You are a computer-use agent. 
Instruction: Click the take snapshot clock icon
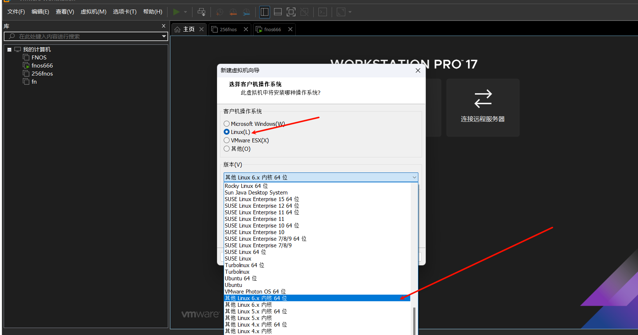coord(219,12)
